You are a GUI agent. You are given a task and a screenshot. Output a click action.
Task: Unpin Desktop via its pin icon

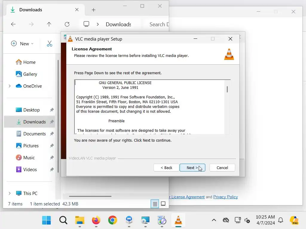[x=52, y=110]
